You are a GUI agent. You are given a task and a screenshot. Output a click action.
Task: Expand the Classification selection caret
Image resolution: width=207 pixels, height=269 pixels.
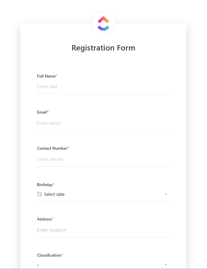pyautogui.click(x=165, y=264)
